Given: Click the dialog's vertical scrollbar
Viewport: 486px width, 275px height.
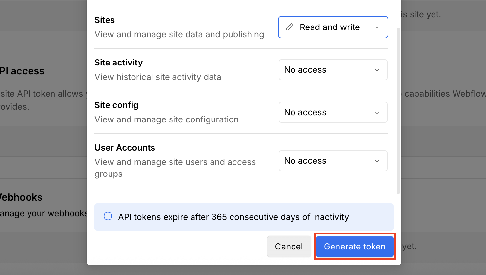Looking at the screenshot, I should pos(398,111).
